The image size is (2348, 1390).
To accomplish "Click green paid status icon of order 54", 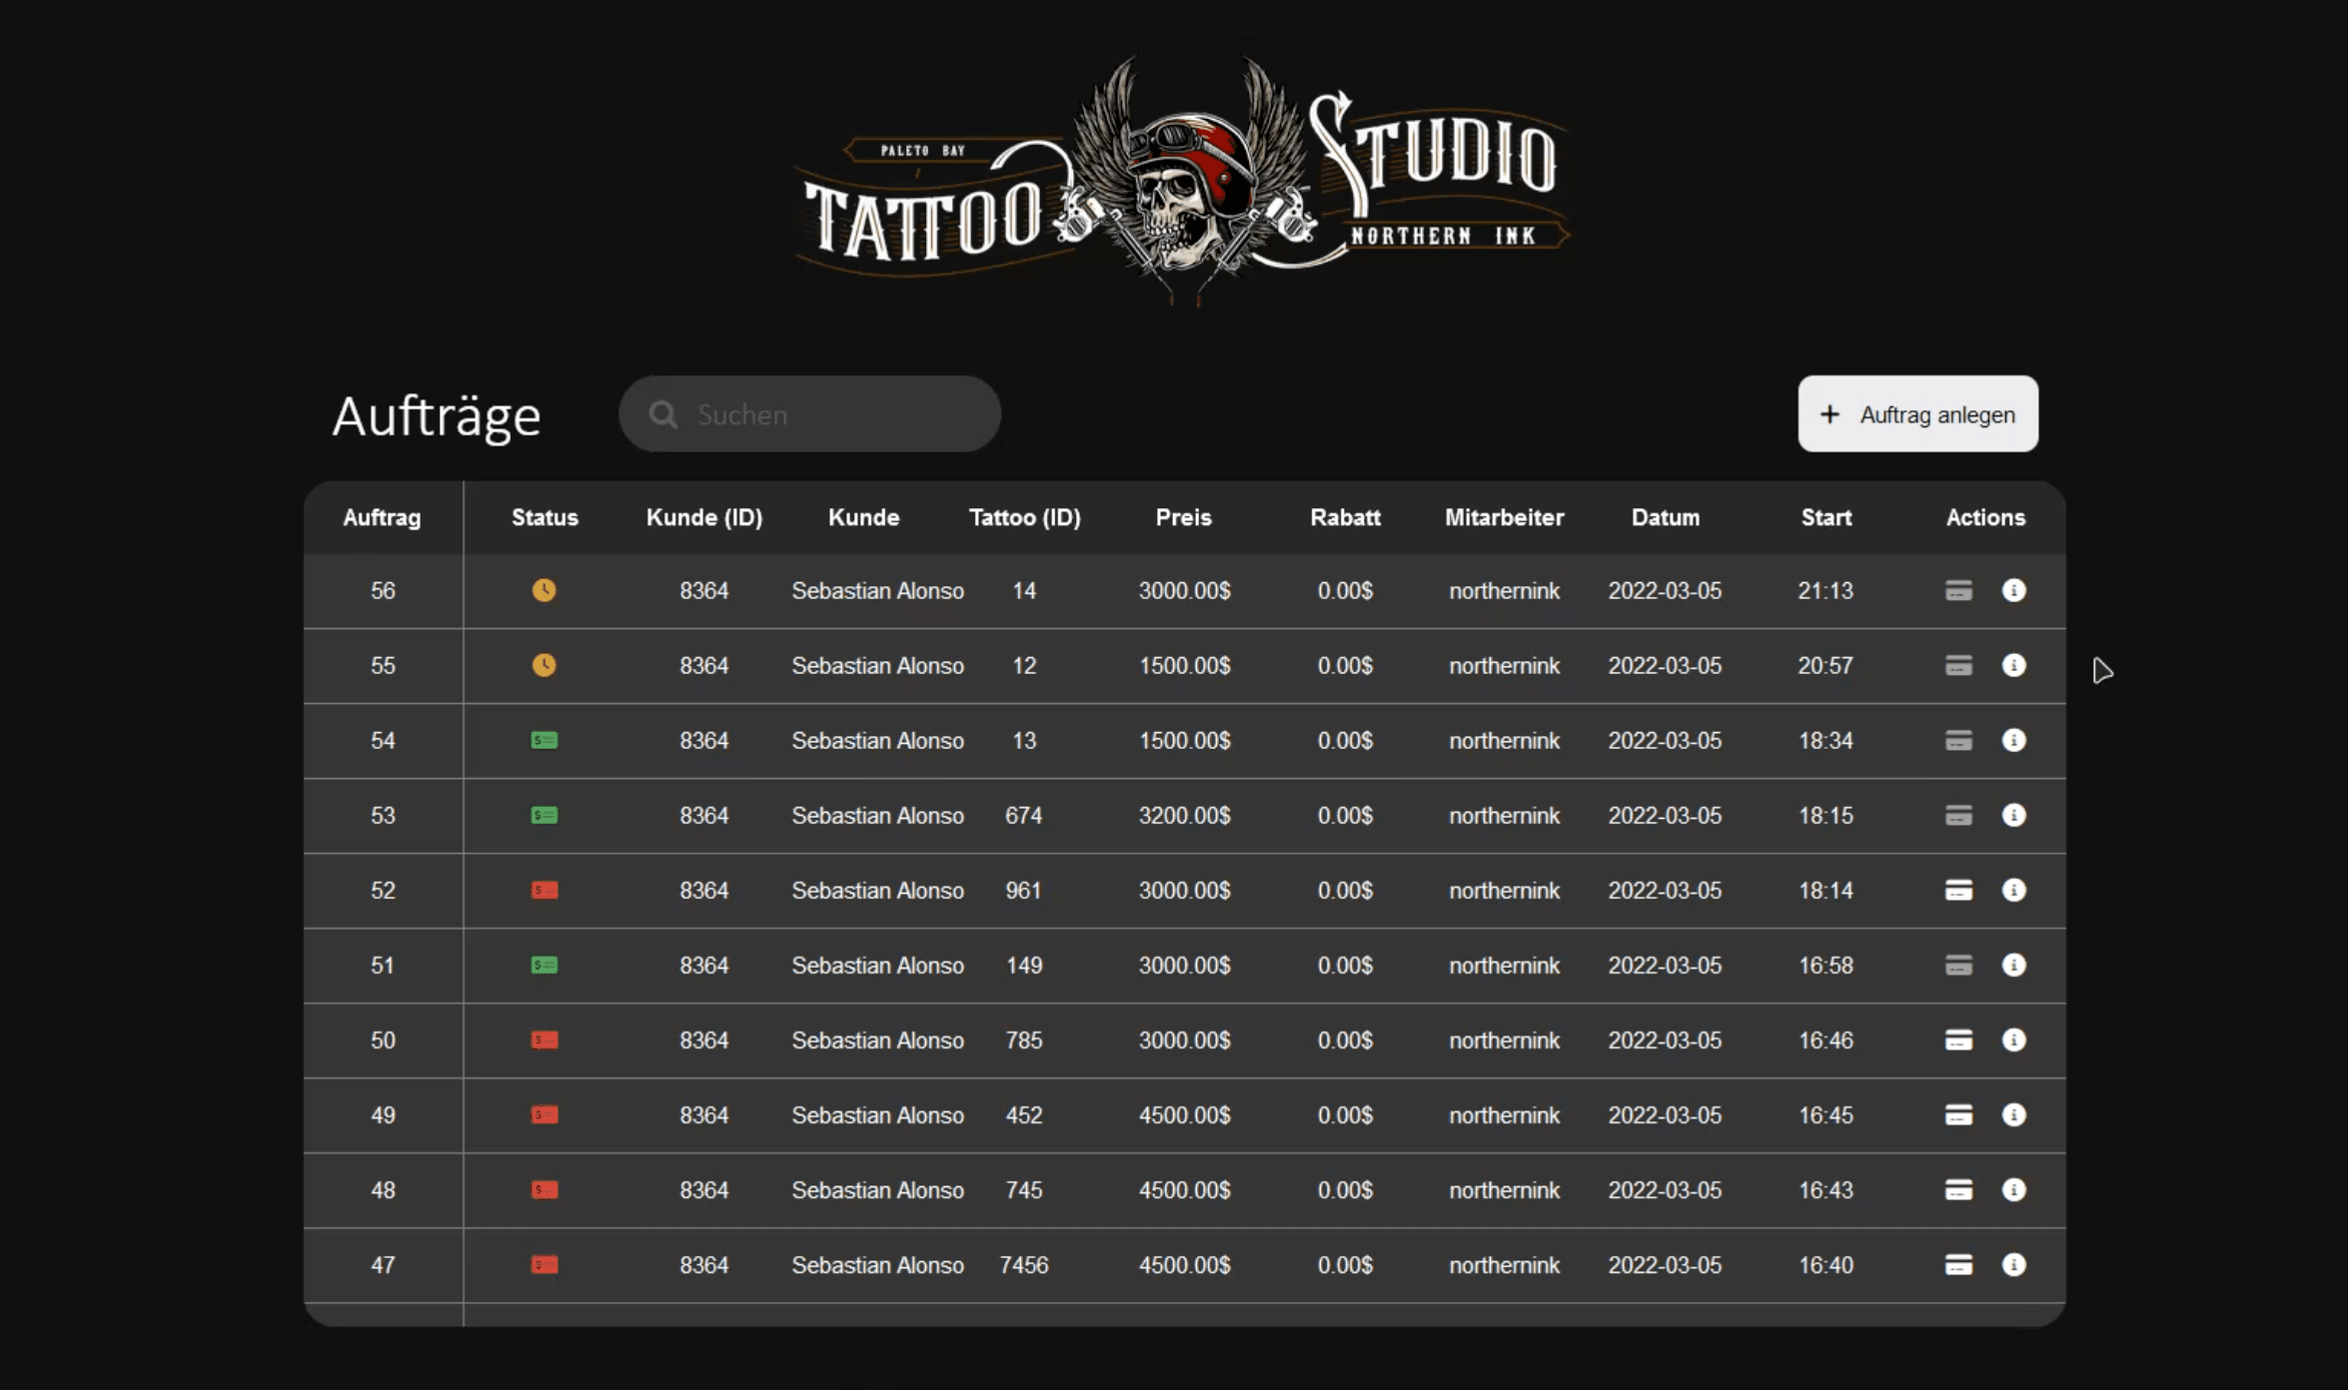I will [544, 740].
